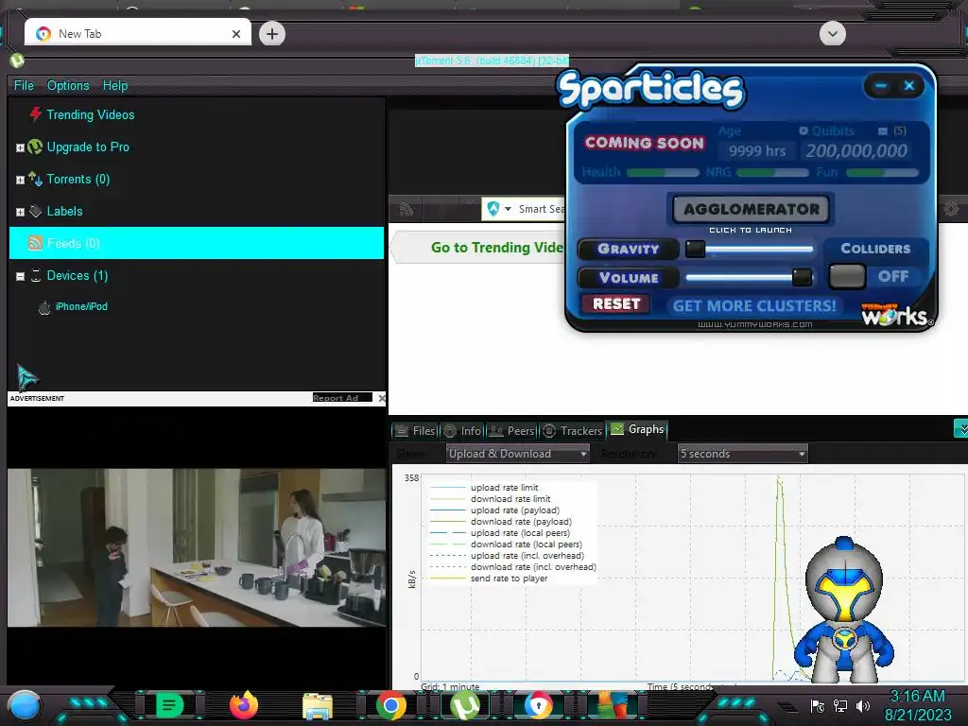The height and width of the screenshot is (726, 968).
Task: Click the Apple iPhone/iPod device icon
Action: click(x=44, y=307)
